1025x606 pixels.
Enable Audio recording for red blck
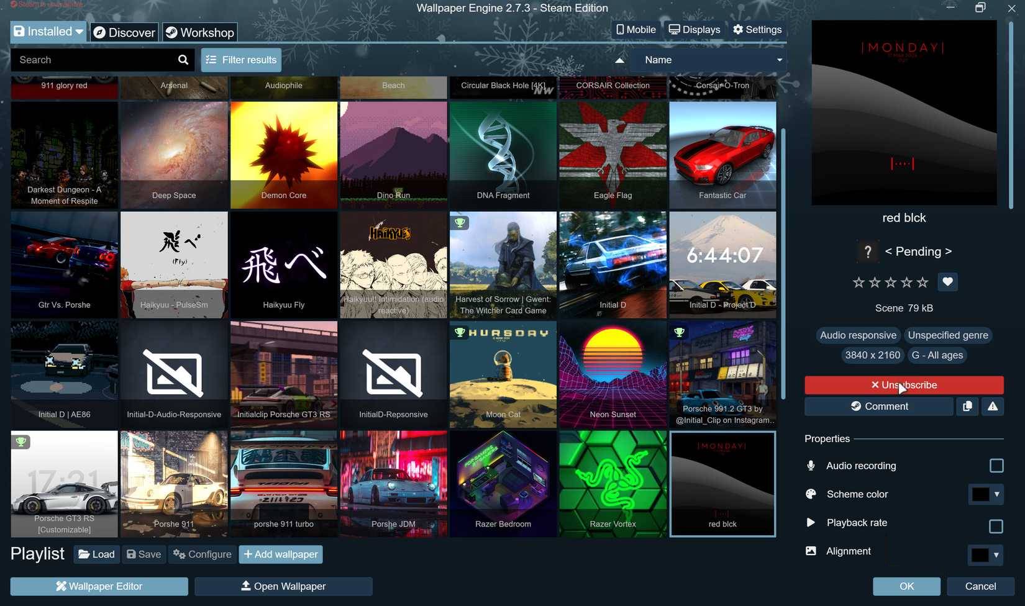[x=996, y=465]
